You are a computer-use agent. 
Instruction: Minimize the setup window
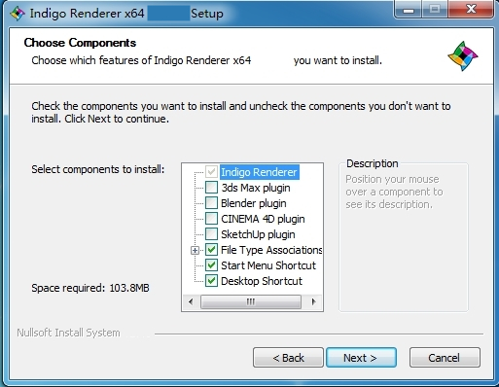click(409, 10)
